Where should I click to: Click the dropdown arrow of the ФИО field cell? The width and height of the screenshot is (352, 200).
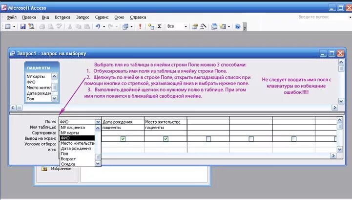pyautogui.click(x=98, y=122)
